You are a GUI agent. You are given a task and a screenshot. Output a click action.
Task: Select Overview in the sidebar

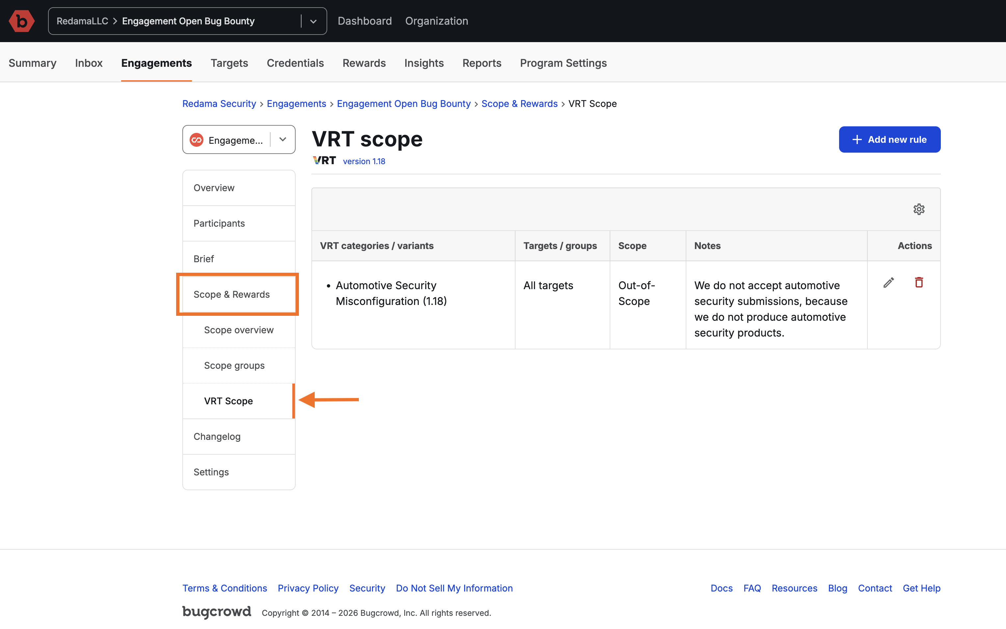tap(239, 188)
